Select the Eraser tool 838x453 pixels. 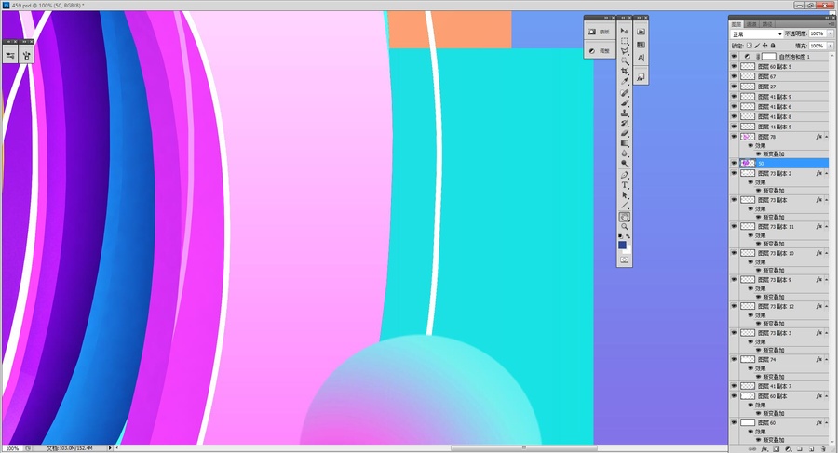(x=624, y=134)
